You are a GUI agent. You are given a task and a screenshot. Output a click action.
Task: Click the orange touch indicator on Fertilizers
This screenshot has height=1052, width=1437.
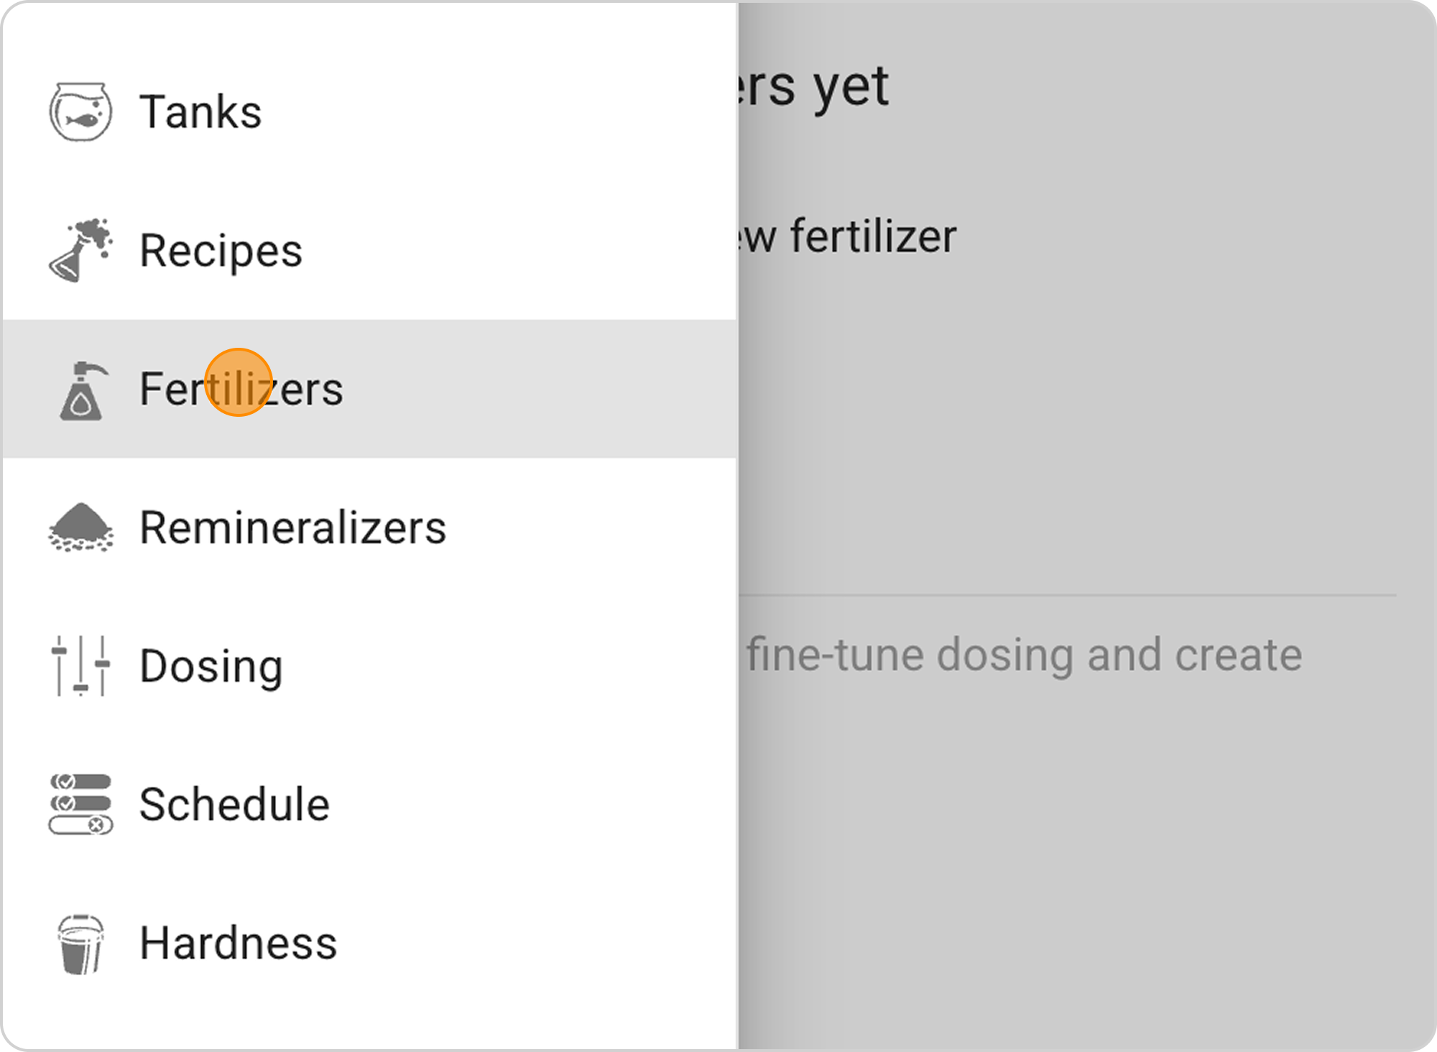238,382
